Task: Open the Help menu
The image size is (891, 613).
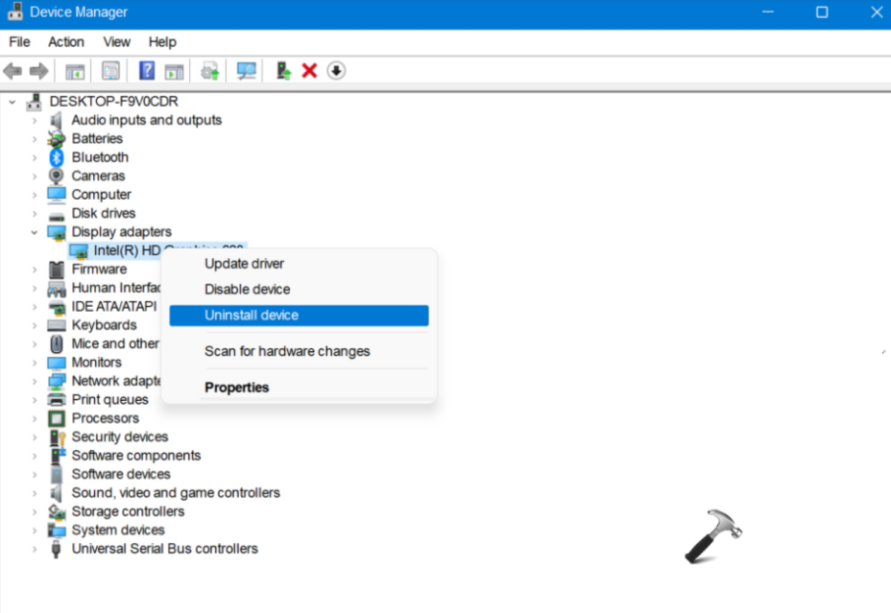Action: [x=162, y=42]
